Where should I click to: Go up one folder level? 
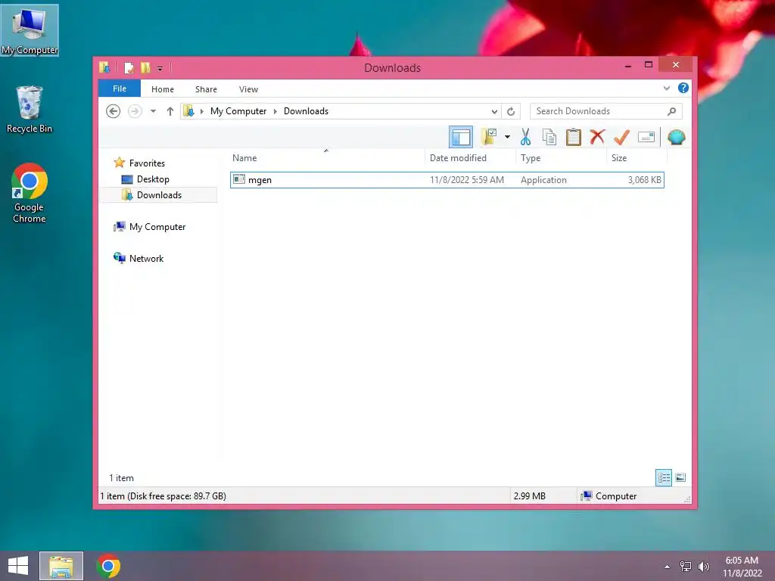(x=170, y=111)
